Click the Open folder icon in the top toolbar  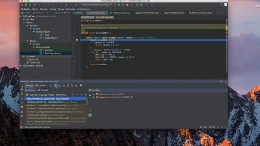(22, 5)
